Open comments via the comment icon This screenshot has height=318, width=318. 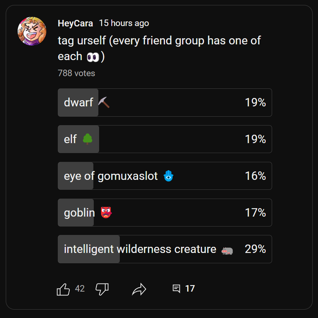point(176,289)
